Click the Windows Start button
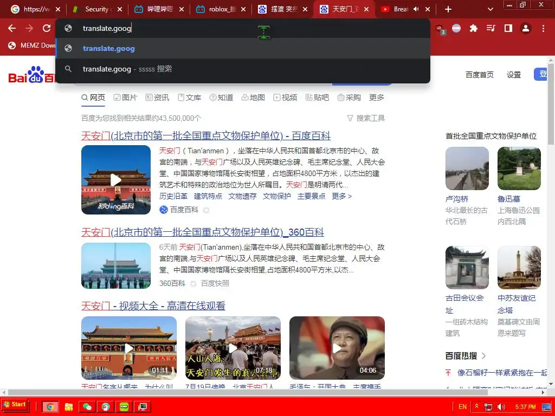The image size is (555, 416). click(x=14, y=405)
